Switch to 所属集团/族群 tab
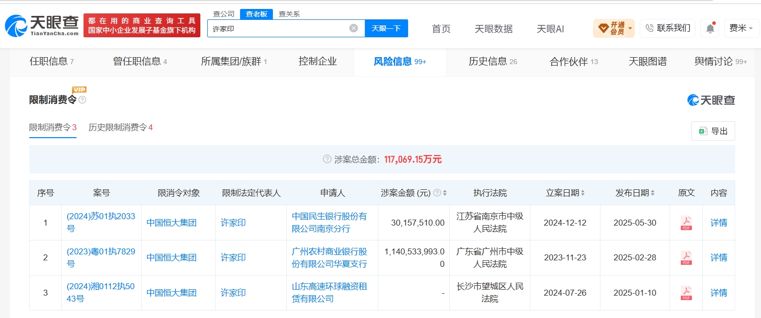The image size is (761, 318). coord(234,62)
